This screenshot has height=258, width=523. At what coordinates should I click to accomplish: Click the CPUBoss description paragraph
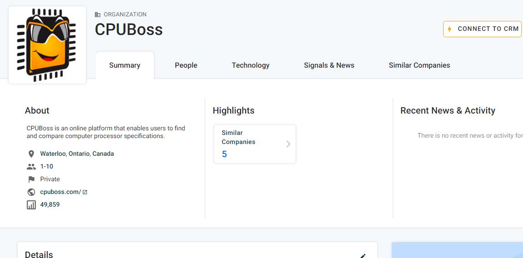point(106,132)
